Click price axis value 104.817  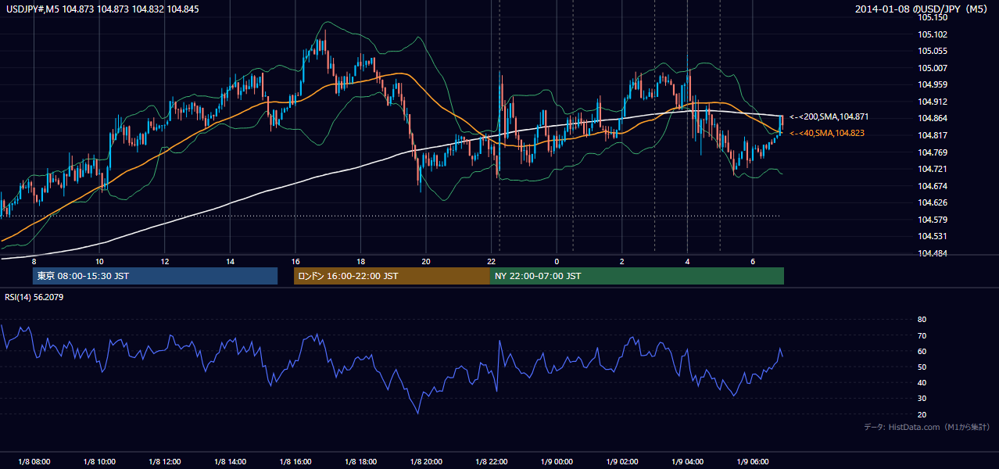tap(933, 135)
